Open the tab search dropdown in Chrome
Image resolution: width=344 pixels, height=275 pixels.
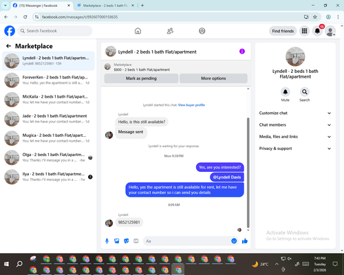click(6, 5)
